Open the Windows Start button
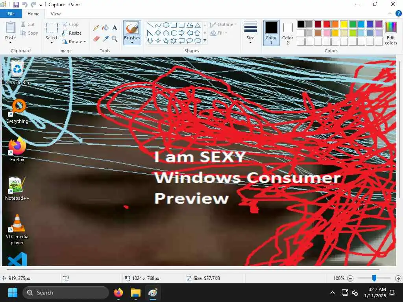 pyautogui.click(x=13, y=293)
